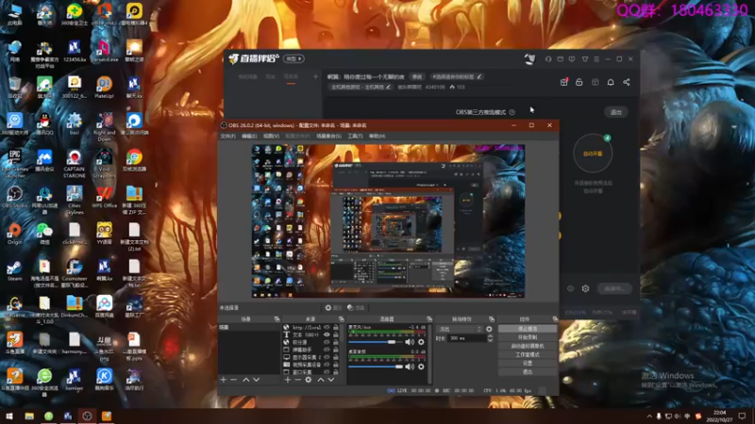Open 工具(T) menu in OBS
The image size is (755, 424).
[x=356, y=137]
